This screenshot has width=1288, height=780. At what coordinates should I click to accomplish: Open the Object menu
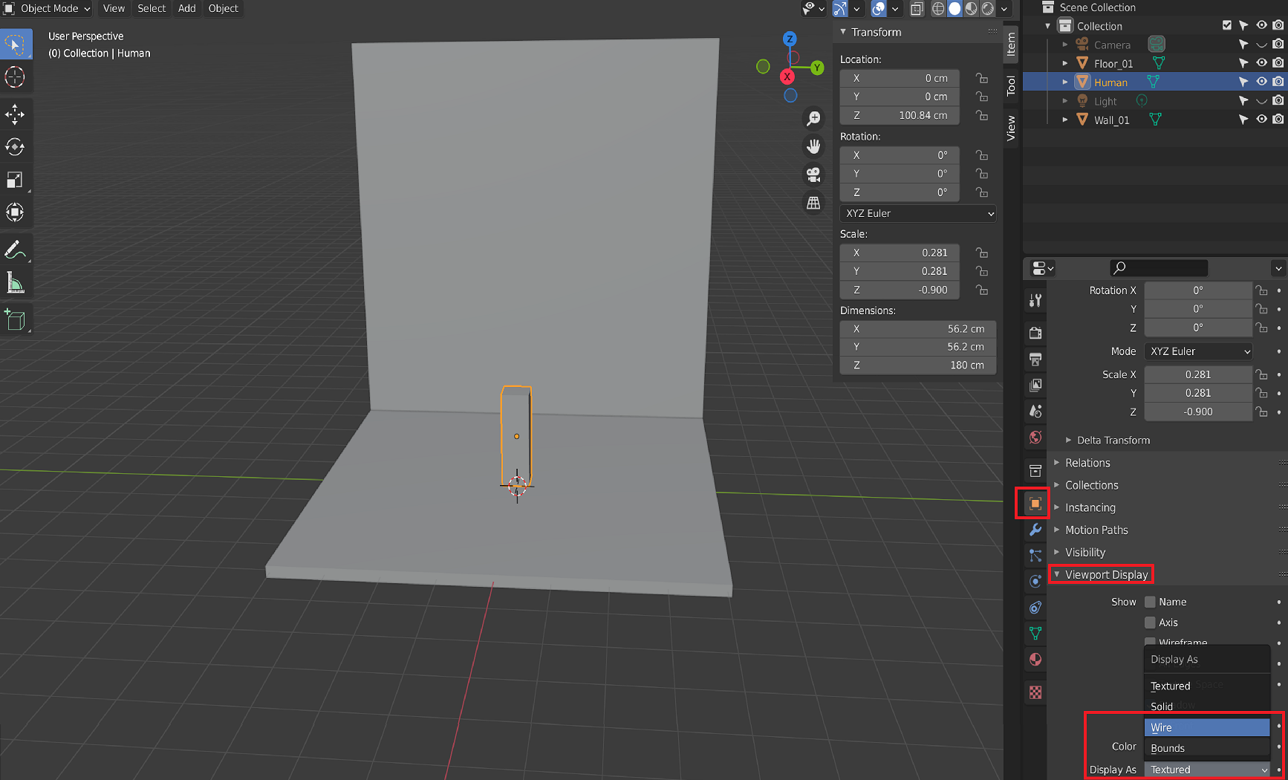pos(223,9)
